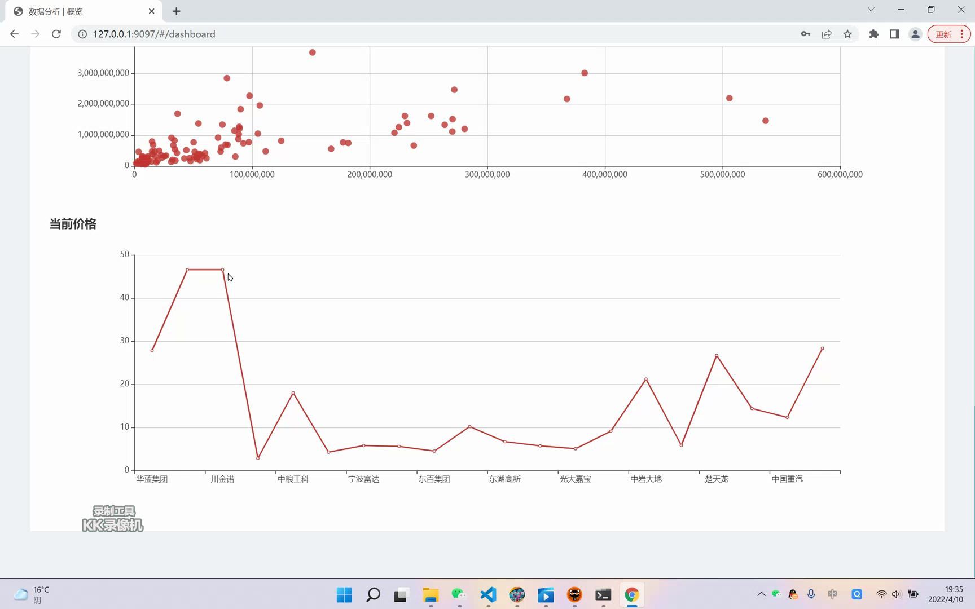Viewport: 975px width, 609px height.
Task: Open saved passwords key icon
Action: 806,34
